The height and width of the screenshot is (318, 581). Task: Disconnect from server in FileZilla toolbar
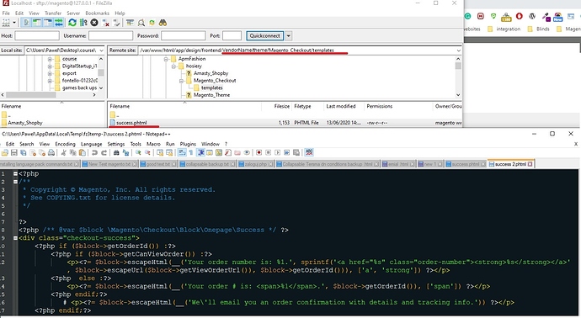coord(105,23)
